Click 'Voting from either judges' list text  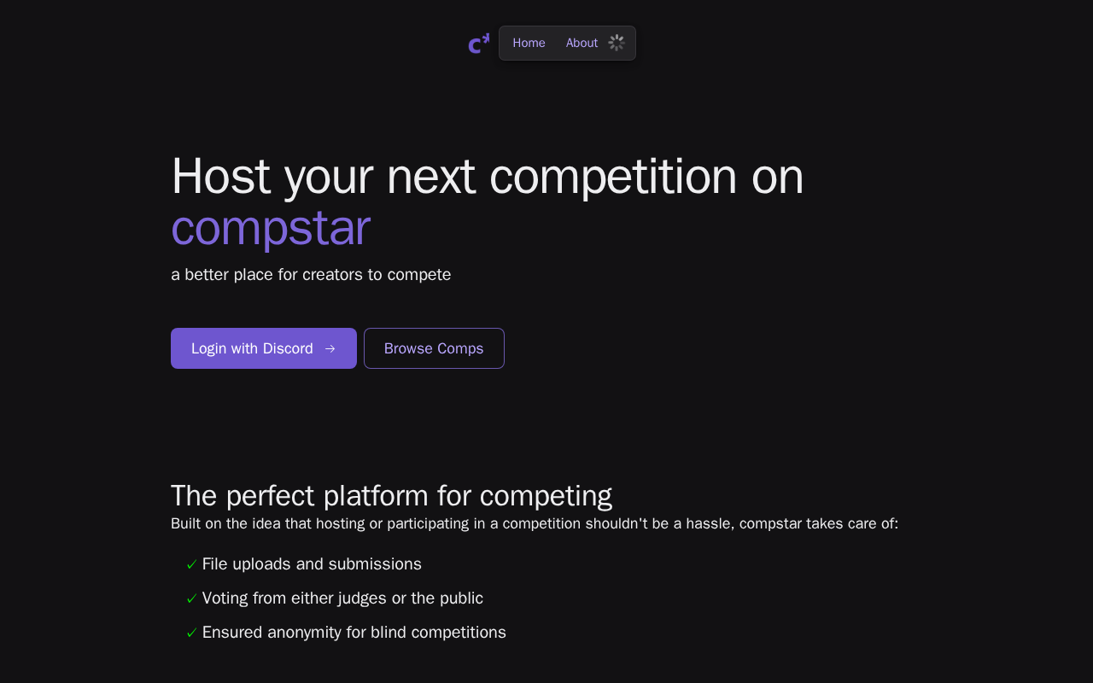point(342,598)
